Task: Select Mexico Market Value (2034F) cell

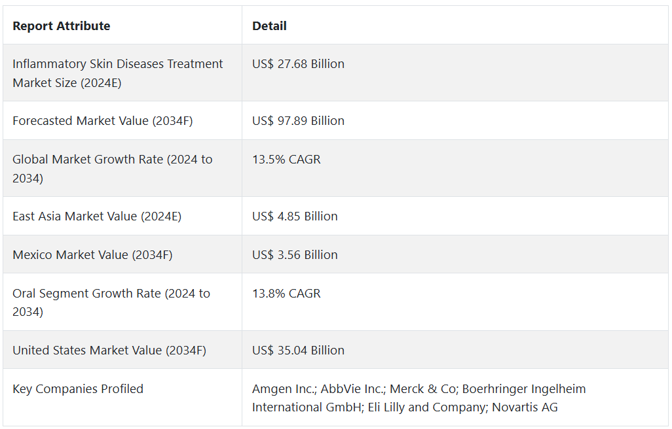Action: 92,255
